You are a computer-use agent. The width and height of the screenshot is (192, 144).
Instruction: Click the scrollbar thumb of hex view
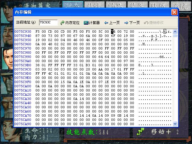click(x=175, y=36)
